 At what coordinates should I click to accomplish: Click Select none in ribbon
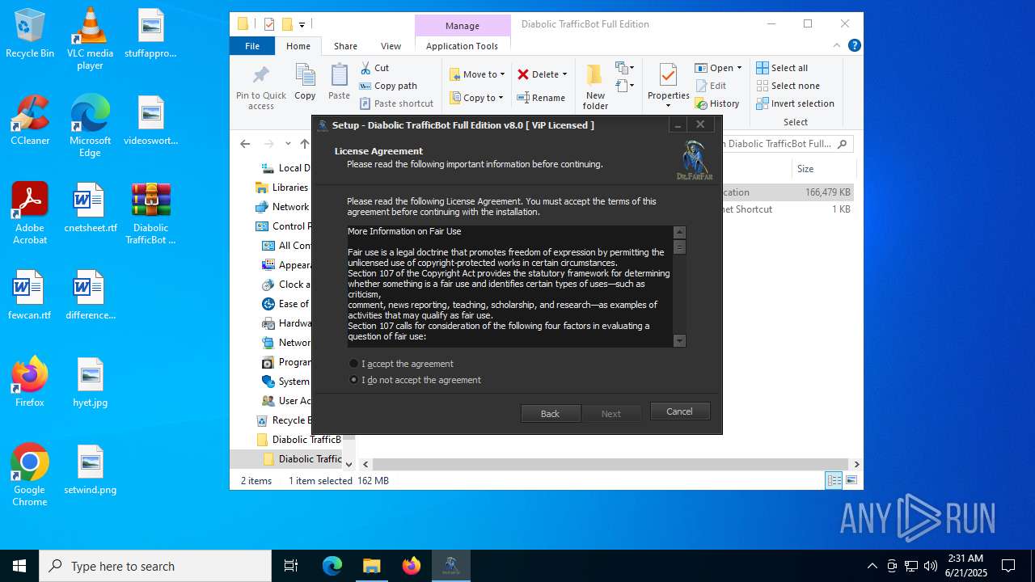[x=788, y=86]
